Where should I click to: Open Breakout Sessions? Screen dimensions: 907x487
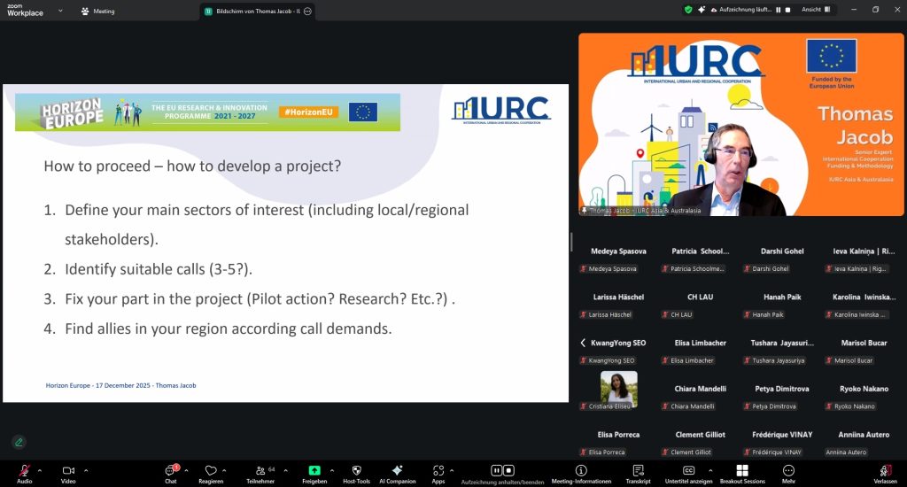[x=742, y=470]
